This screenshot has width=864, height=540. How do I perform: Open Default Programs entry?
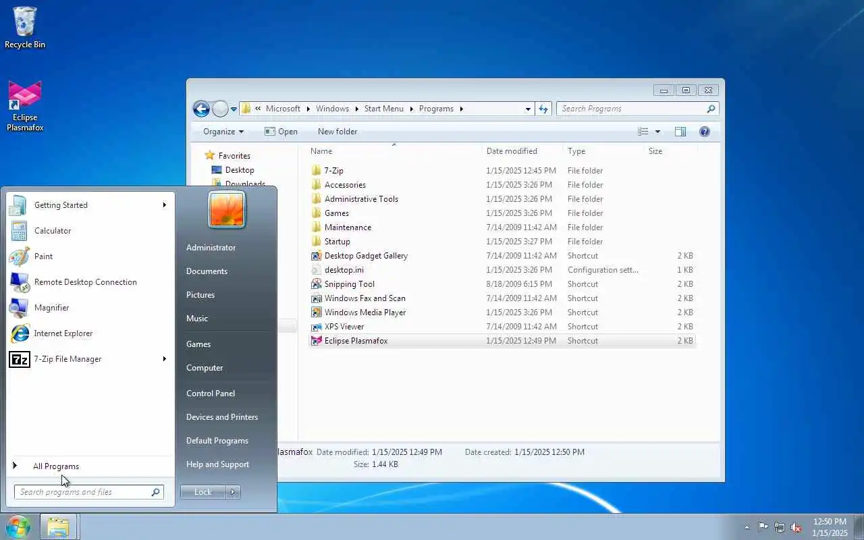click(217, 441)
